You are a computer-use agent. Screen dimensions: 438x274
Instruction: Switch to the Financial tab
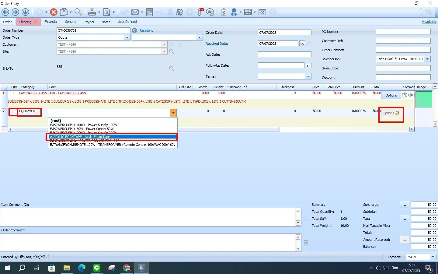[51, 22]
